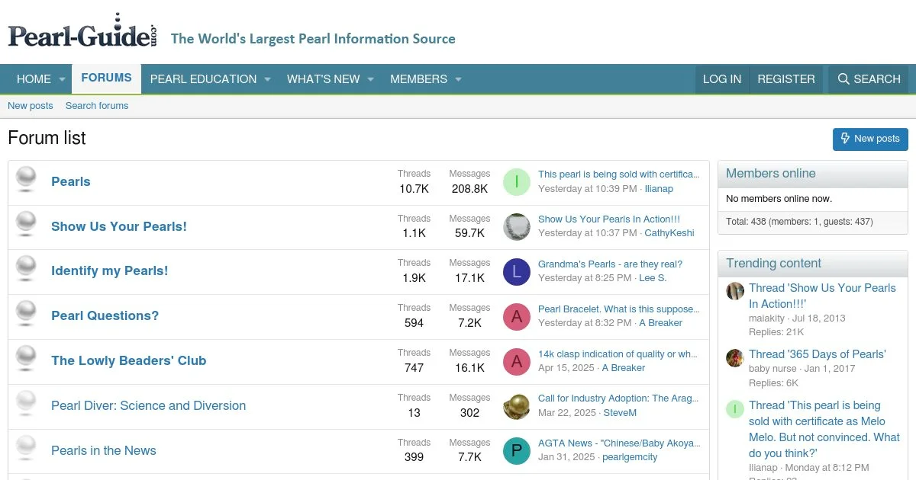This screenshot has height=480, width=916.
Task: Open 'AGTA News - Chinese/Baby Akoya' thread
Action: (x=619, y=443)
